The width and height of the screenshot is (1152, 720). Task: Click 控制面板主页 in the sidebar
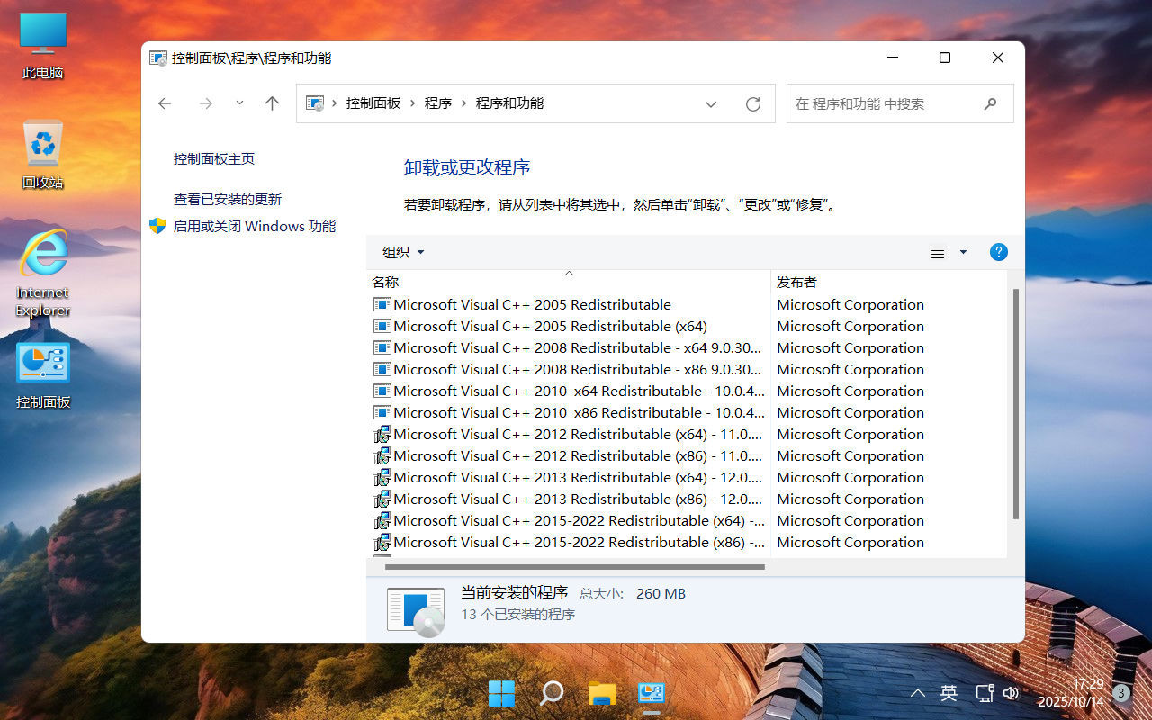[x=213, y=158]
